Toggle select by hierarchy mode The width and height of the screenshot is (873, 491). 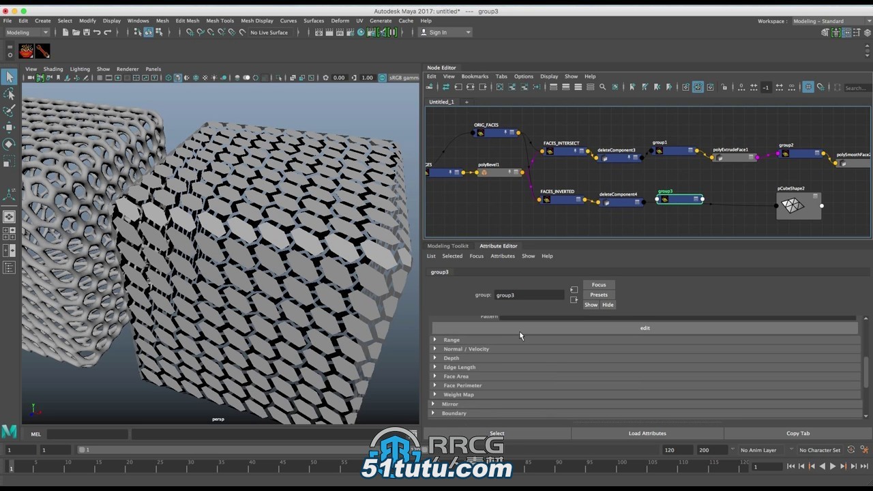point(138,32)
